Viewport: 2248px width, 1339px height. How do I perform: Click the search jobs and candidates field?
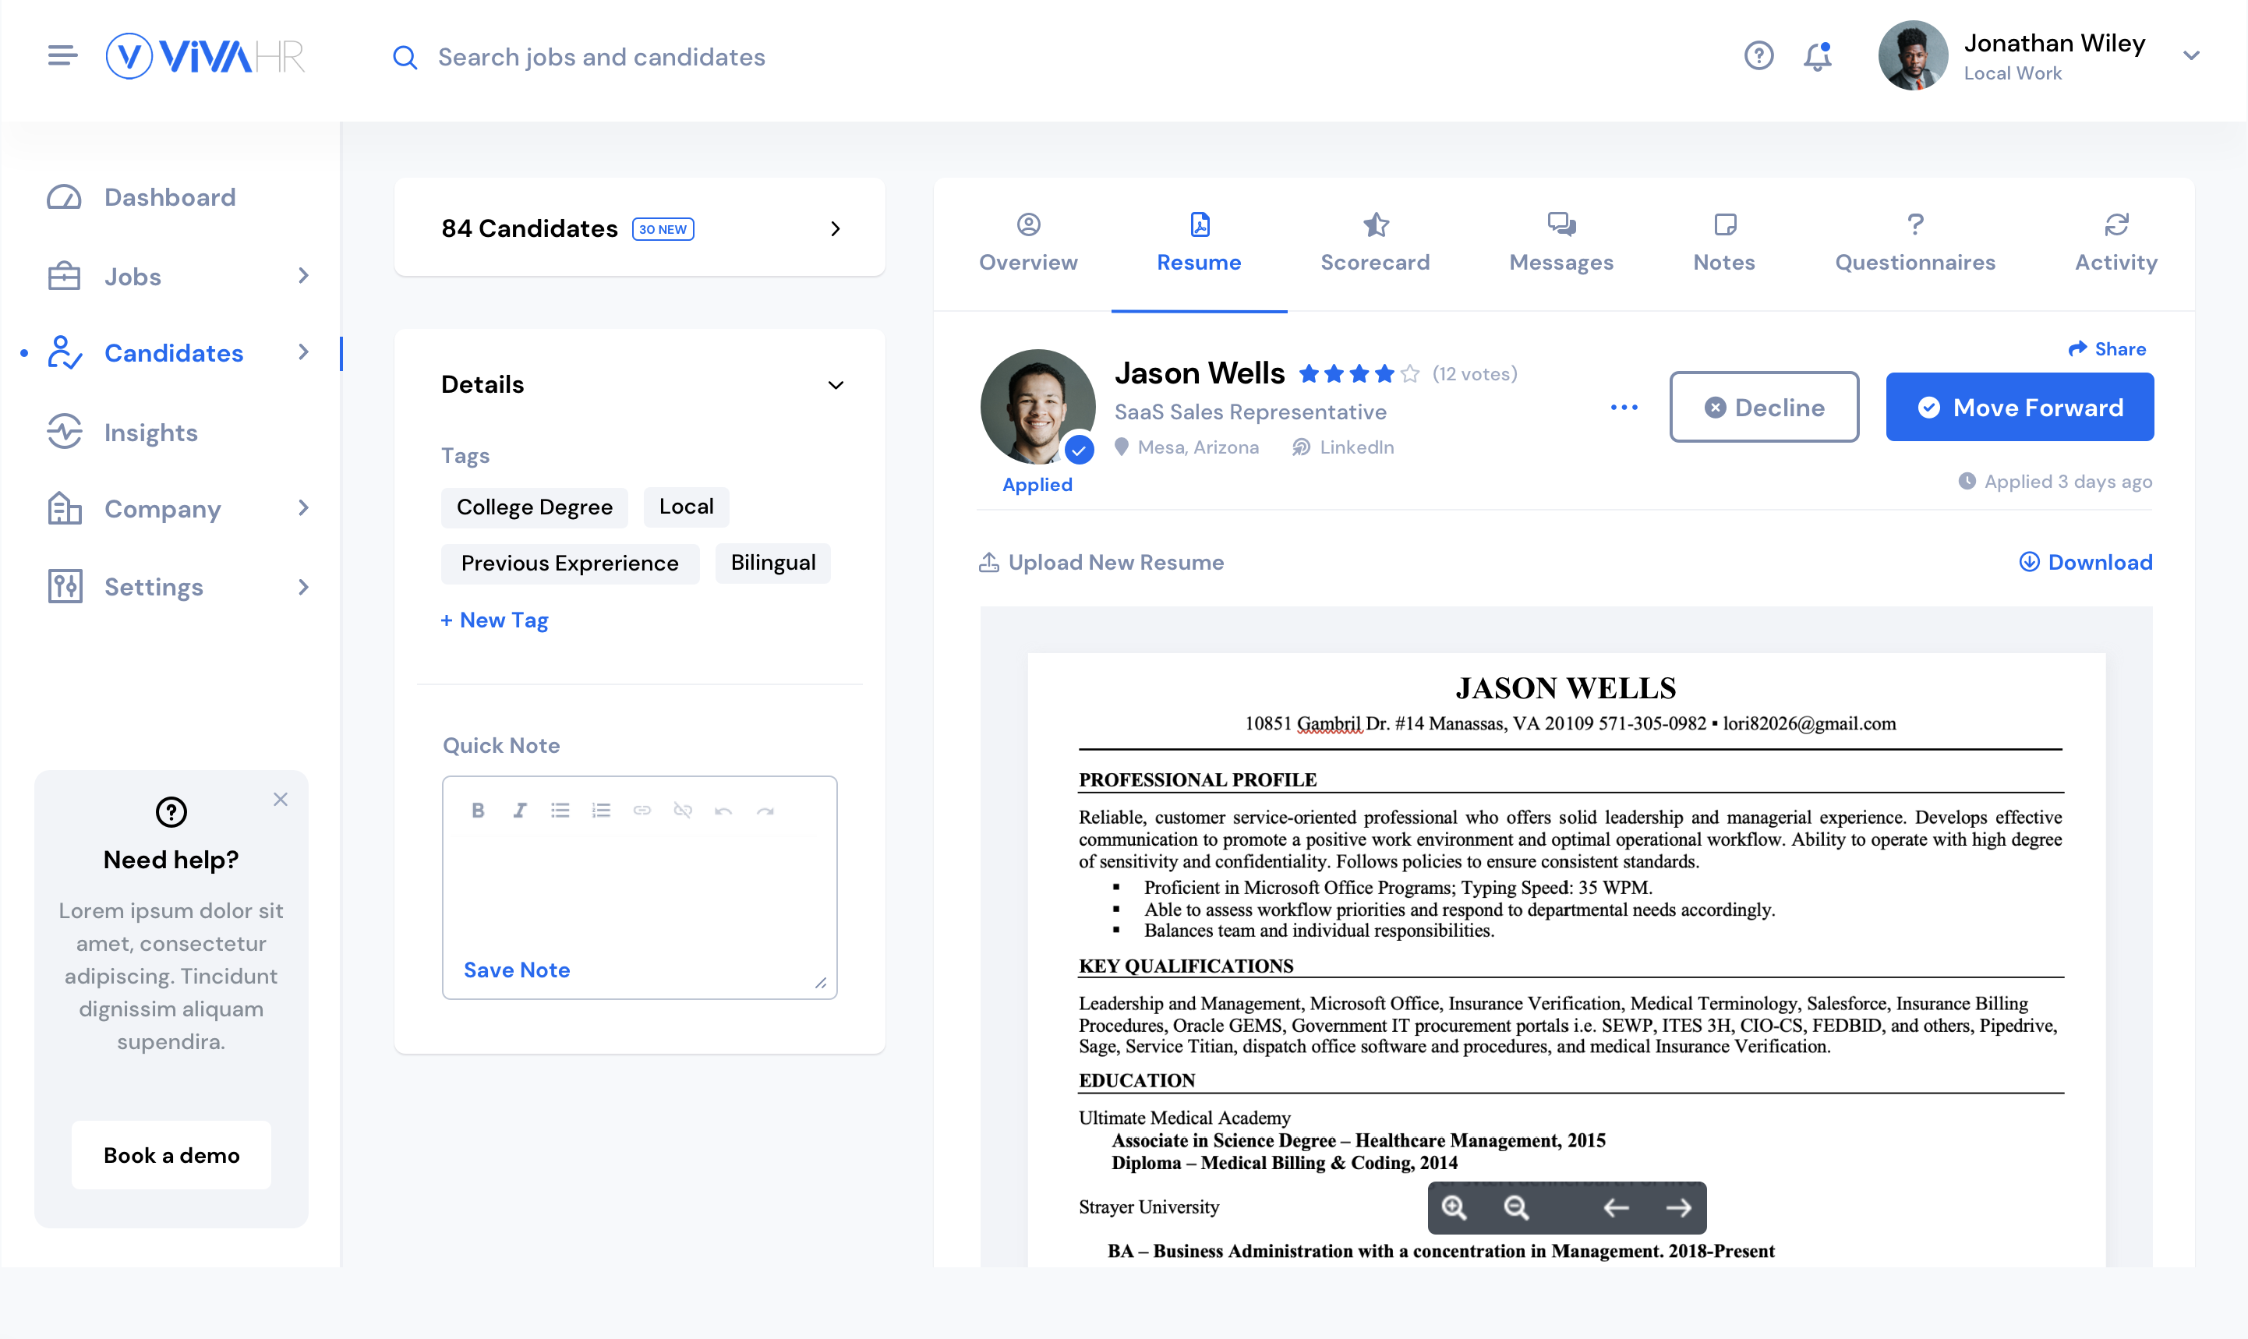(602, 58)
